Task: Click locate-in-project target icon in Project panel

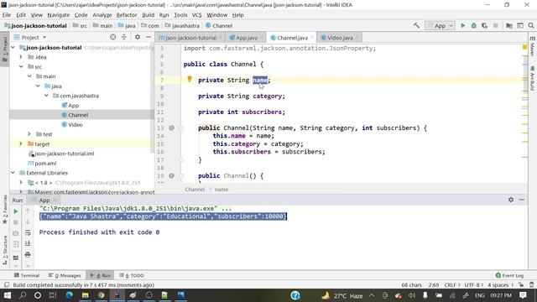Action: (112, 37)
